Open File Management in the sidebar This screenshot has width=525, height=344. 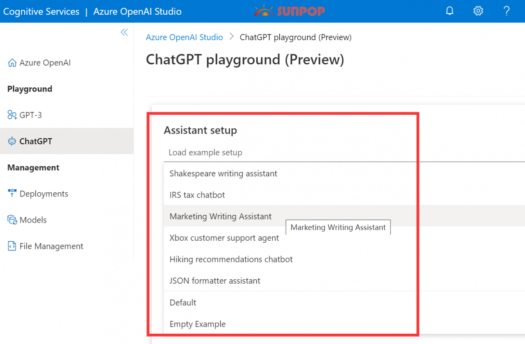coord(51,246)
